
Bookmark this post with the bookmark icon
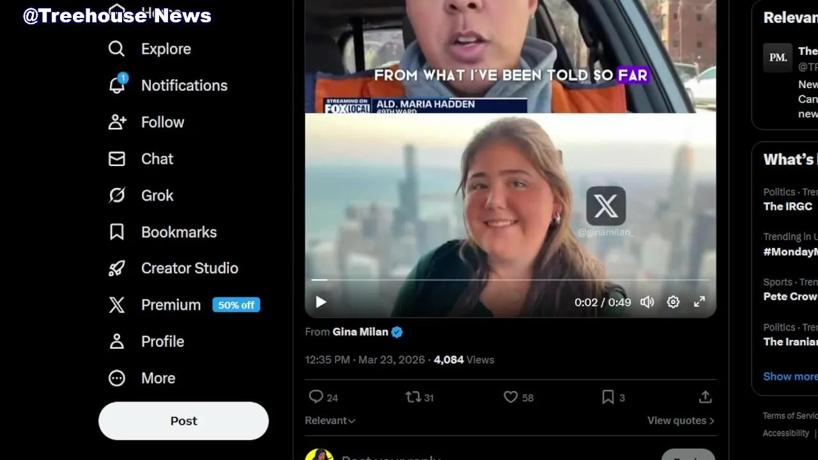(x=608, y=397)
